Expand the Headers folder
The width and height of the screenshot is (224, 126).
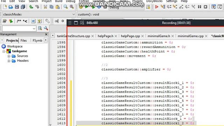(x=9, y=61)
